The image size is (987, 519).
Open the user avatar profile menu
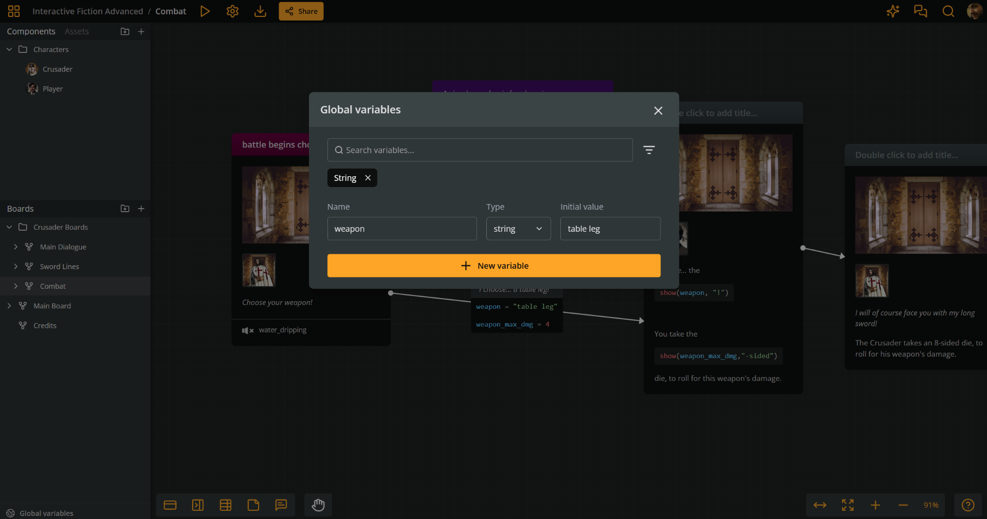point(974,11)
